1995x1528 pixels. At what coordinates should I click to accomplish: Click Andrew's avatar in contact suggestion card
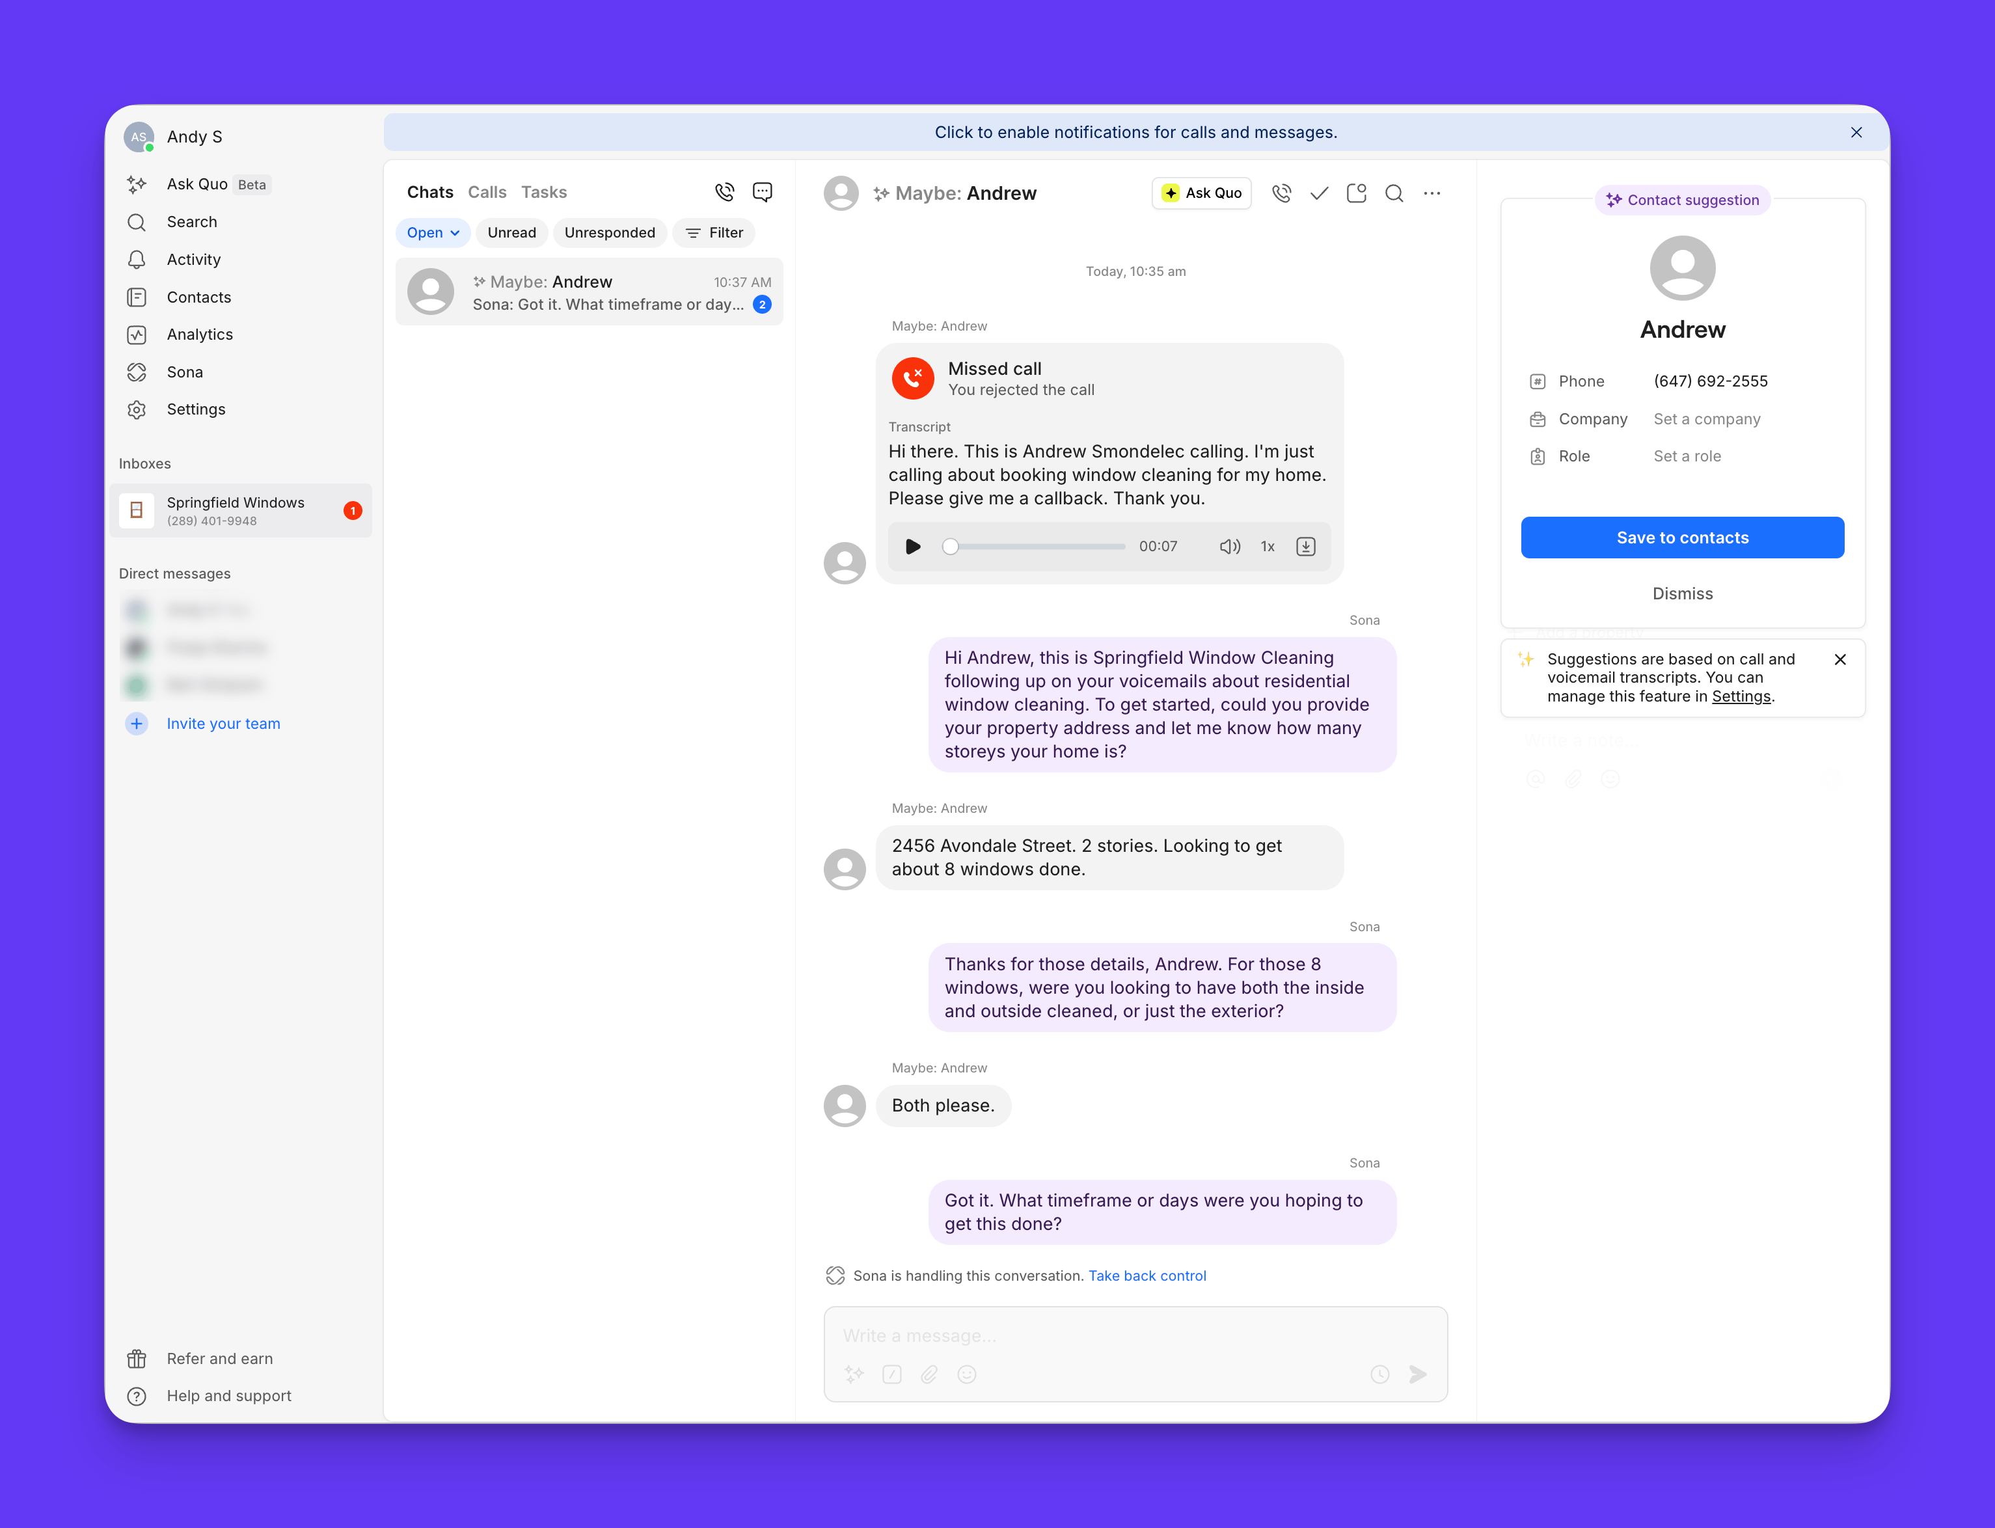point(1682,268)
